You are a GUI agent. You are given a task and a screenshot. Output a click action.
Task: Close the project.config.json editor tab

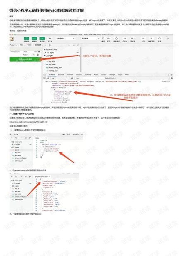pos(49,177)
